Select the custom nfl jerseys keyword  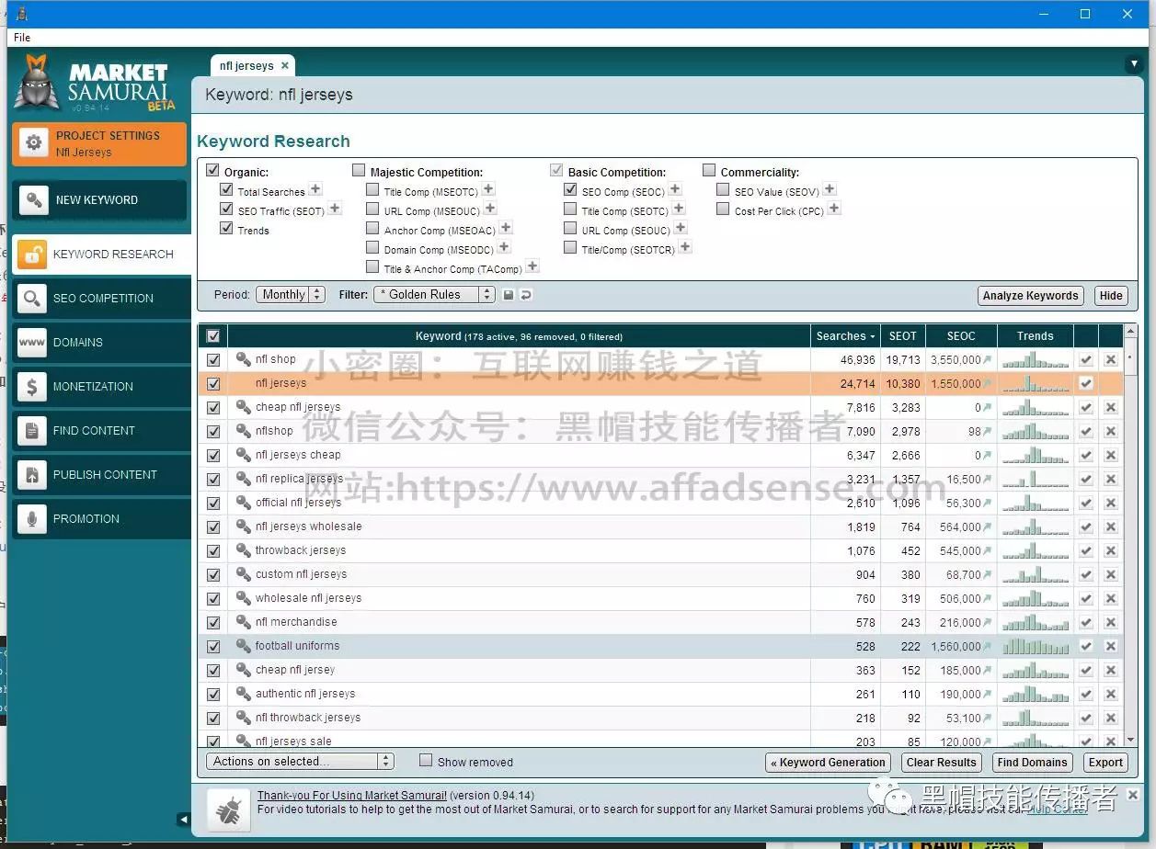[301, 574]
